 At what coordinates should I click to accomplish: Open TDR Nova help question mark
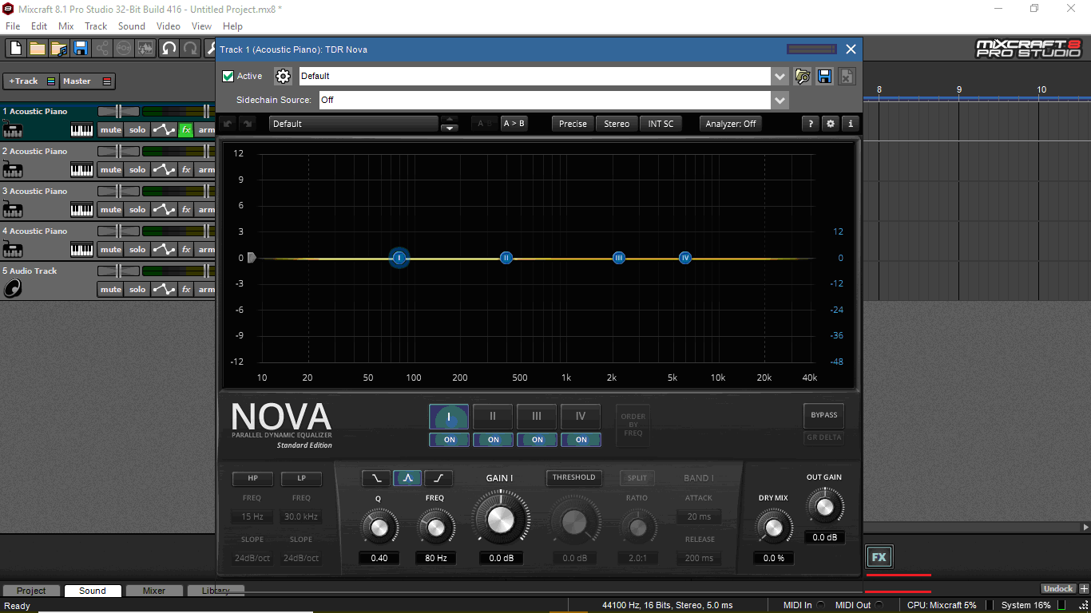coord(810,124)
